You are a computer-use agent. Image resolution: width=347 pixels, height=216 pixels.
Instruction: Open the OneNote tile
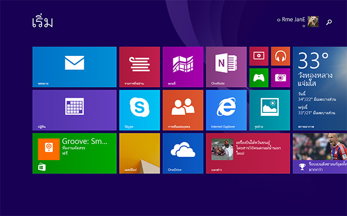226,67
